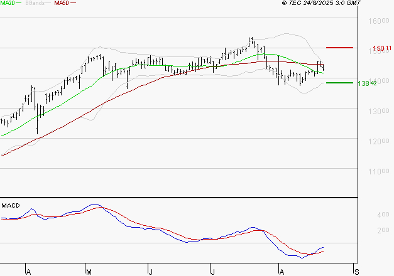Click the MA20 legend label
Viewport: 394px width, 276px height.
pos(8,3)
